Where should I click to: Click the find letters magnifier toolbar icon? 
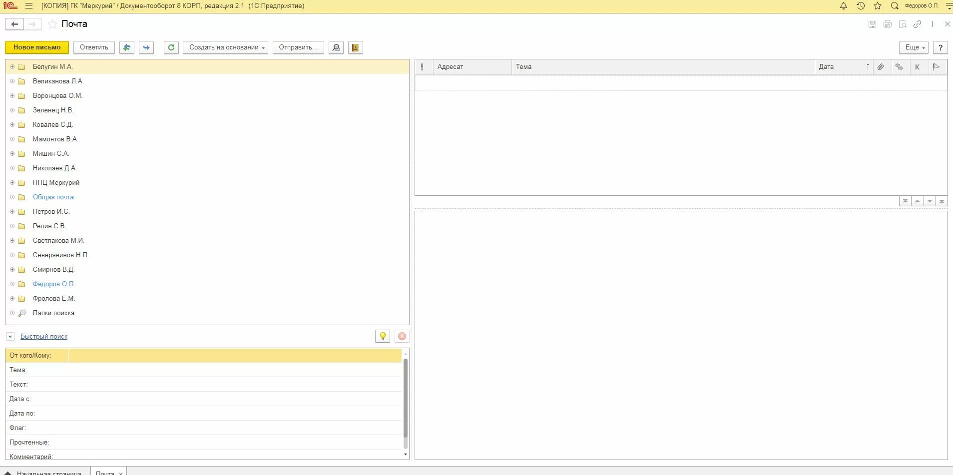pyautogui.click(x=336, y=47)
